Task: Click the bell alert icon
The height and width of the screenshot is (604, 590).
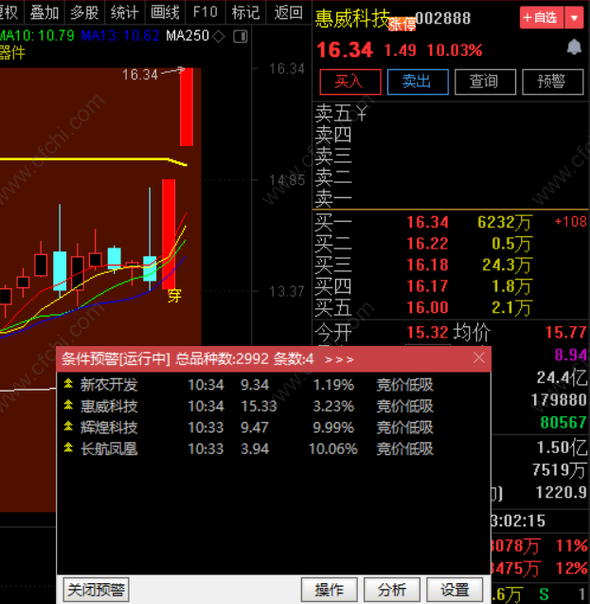Action: pyautogui.click(x=574, y=47)
